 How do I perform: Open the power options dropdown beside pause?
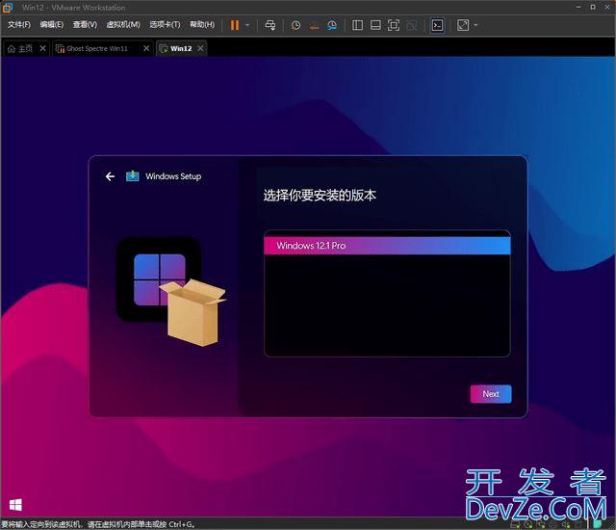[247, 25]
